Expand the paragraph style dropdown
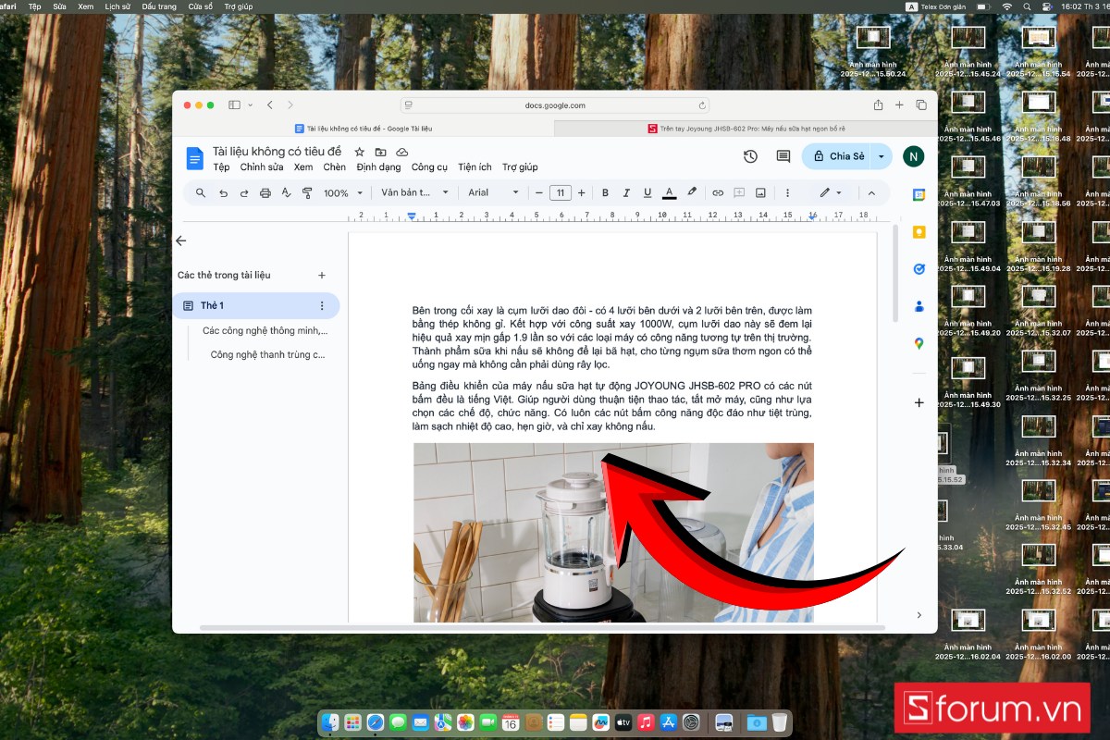1110x740 pixels. [x=414, y=193]
